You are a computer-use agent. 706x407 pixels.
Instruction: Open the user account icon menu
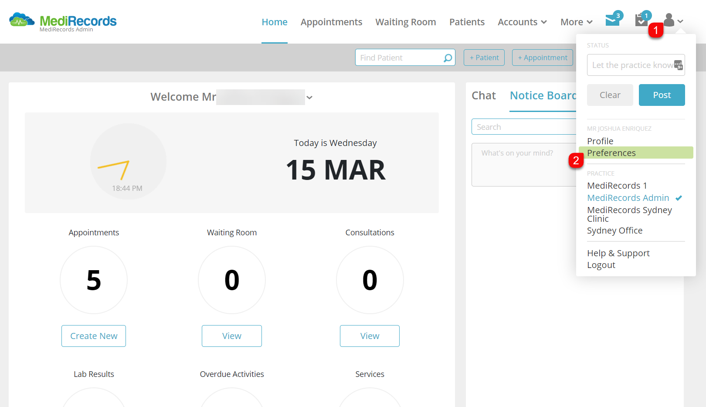pyautogui.click(x=673, y=20)
